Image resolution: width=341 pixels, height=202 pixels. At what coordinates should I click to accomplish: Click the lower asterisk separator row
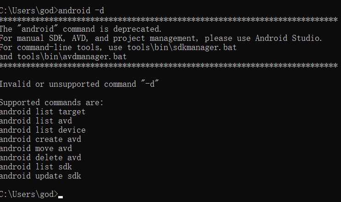[169, 65]
